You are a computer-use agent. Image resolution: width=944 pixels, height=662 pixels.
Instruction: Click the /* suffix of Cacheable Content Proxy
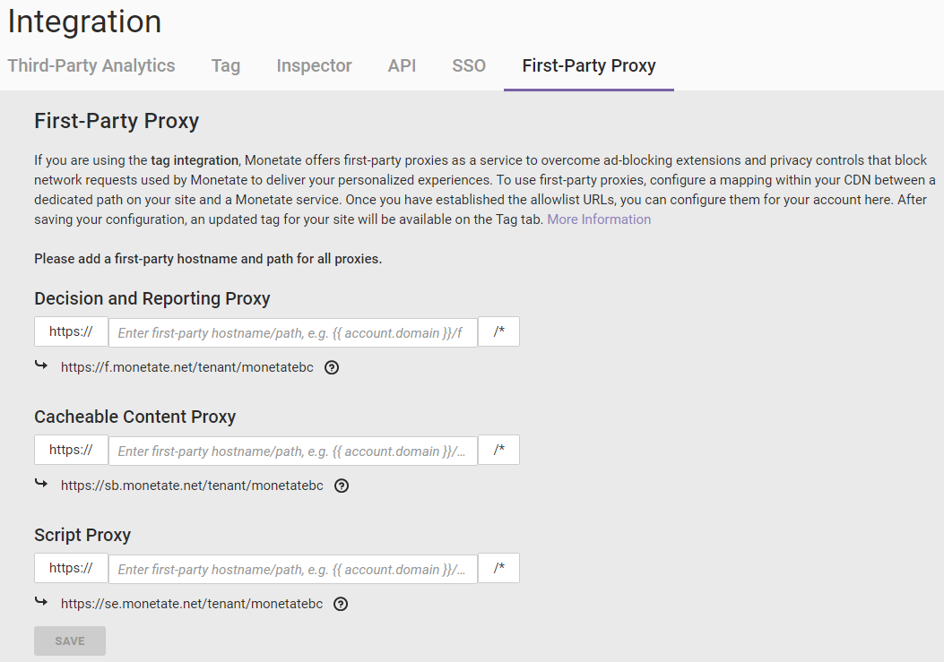pyautogui.click(x=498, y=450)
